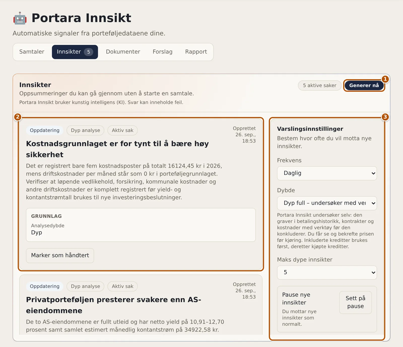This screenshot has height=347, width=403.
Task: Expand the Dybde dropdown
Action: pyautogui.click(x=327, y=203)
